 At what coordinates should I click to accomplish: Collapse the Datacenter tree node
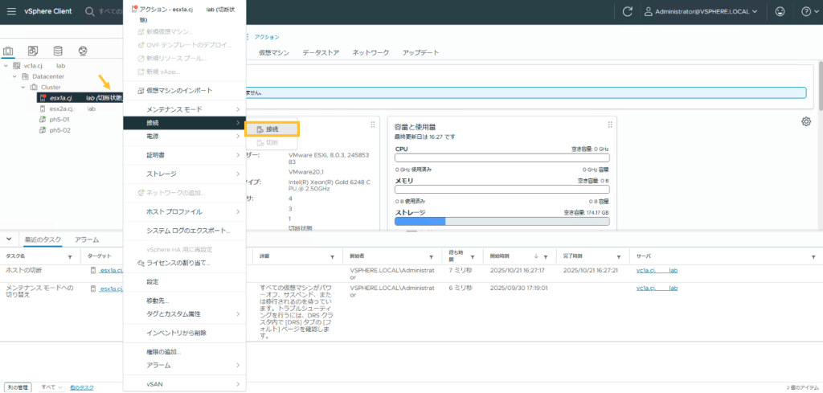point(14,76)
